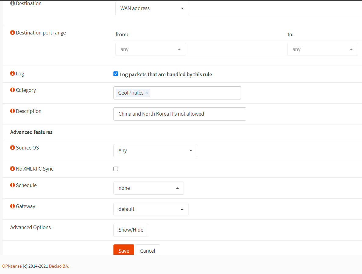Click the info icon beside Destination
This screenshot has width=362, height=274.
pos(13,3)
